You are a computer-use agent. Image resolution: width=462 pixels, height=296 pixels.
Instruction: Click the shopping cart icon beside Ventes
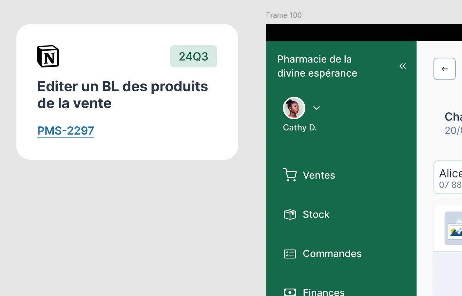(x=290, y=175)
